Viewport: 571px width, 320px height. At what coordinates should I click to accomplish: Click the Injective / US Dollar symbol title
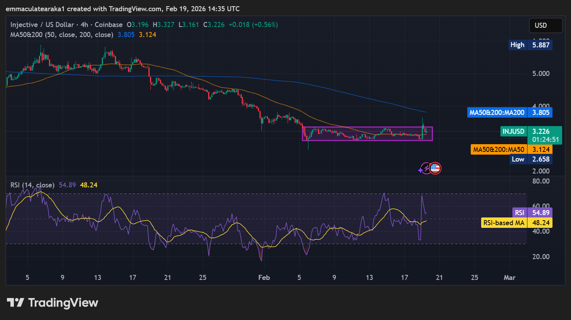click(x=42, y=25)
